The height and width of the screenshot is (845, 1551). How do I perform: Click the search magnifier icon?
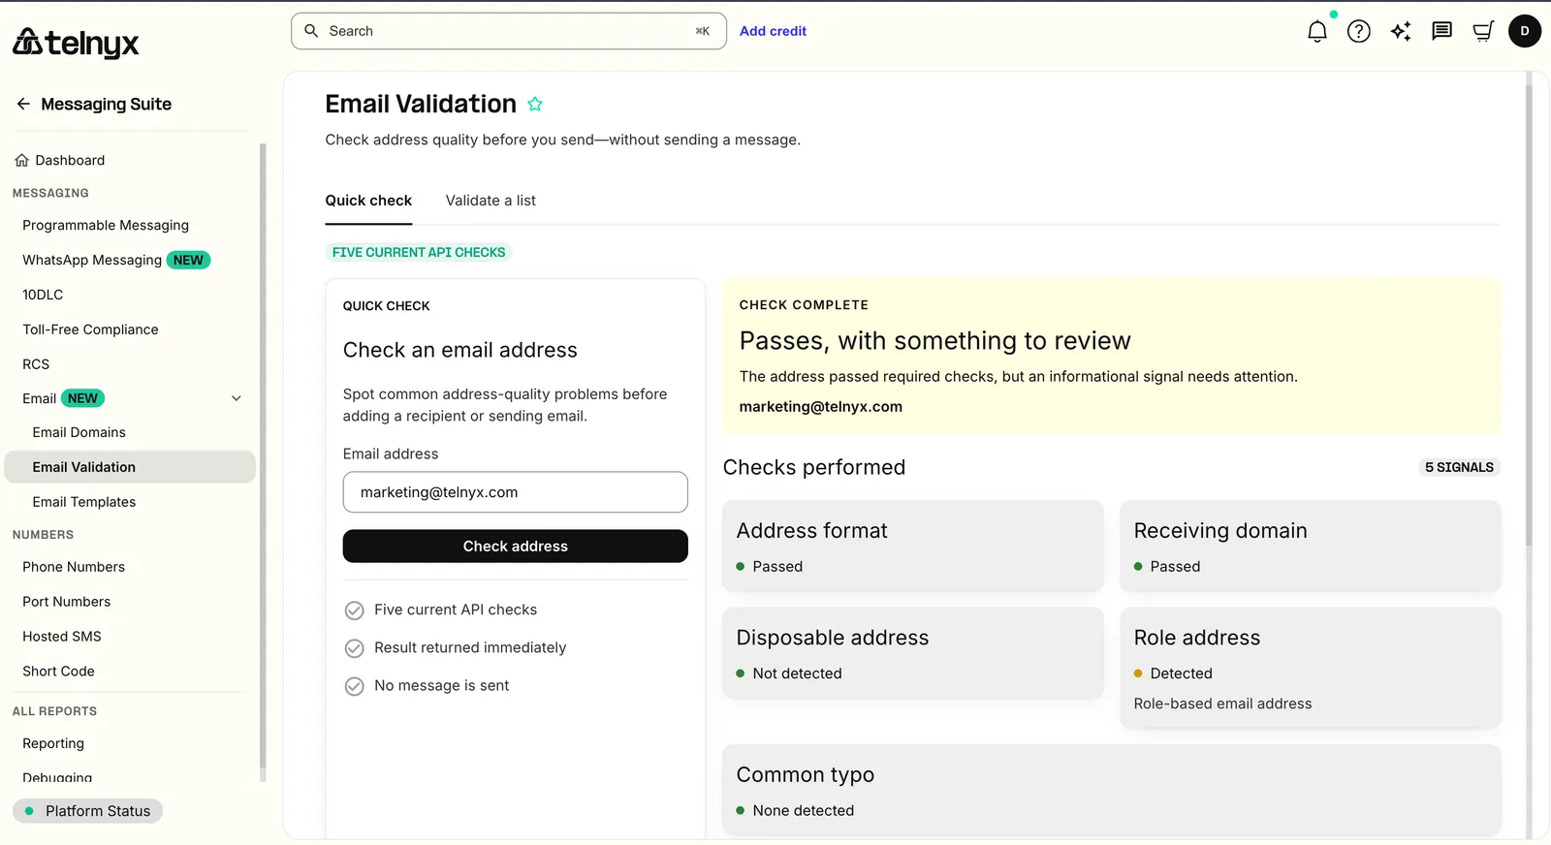click(x=311, y=31)
